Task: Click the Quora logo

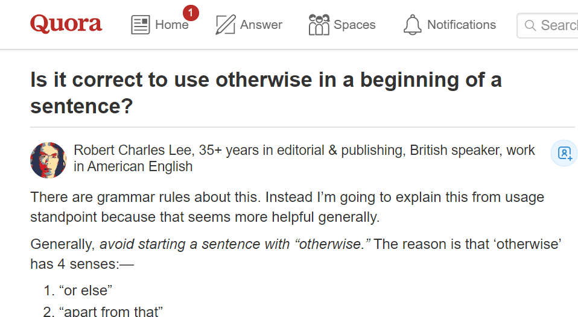Action: 66,24
